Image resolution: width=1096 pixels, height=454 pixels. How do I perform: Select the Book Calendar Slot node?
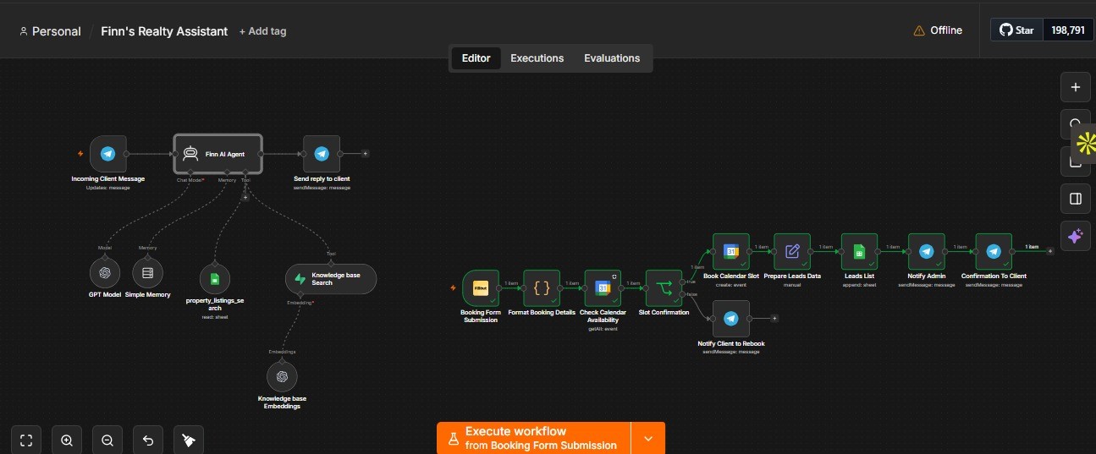(731, 251)
